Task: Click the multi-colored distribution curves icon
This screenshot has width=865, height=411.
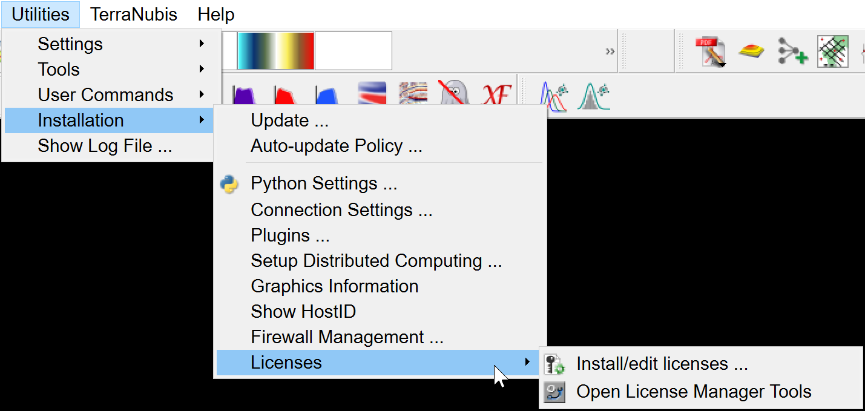Action: pos(553,96)
